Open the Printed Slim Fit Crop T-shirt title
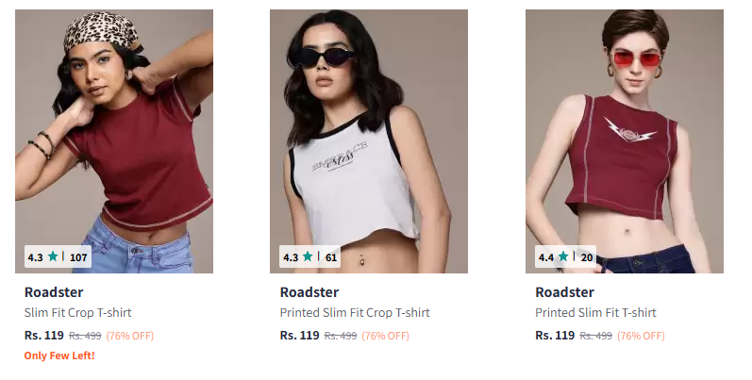The image size is (752, 380). click(x=355, y=312)
